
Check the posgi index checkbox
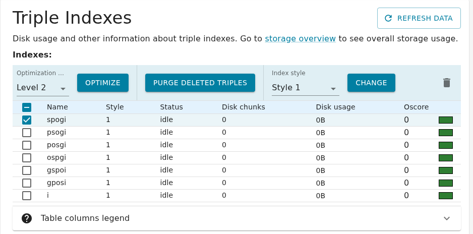27,145
